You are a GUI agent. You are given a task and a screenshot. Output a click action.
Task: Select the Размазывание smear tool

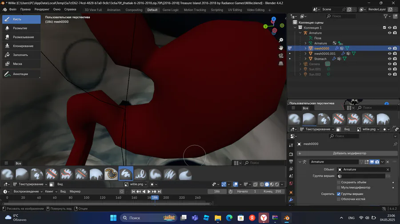pyautogui.click(x=21, y=37)
